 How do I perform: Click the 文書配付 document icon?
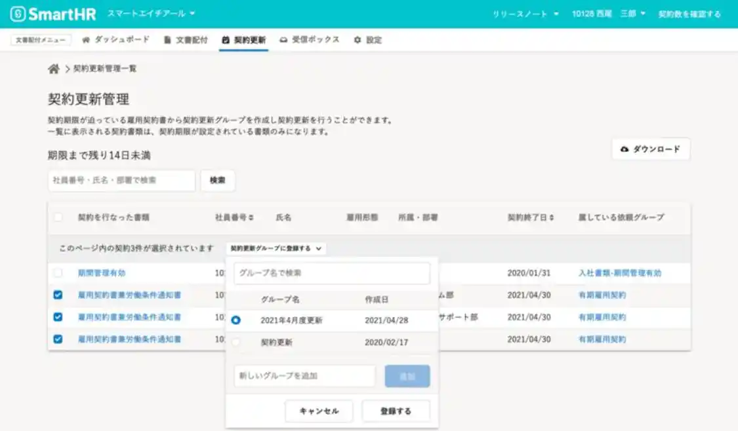[166, 40]
